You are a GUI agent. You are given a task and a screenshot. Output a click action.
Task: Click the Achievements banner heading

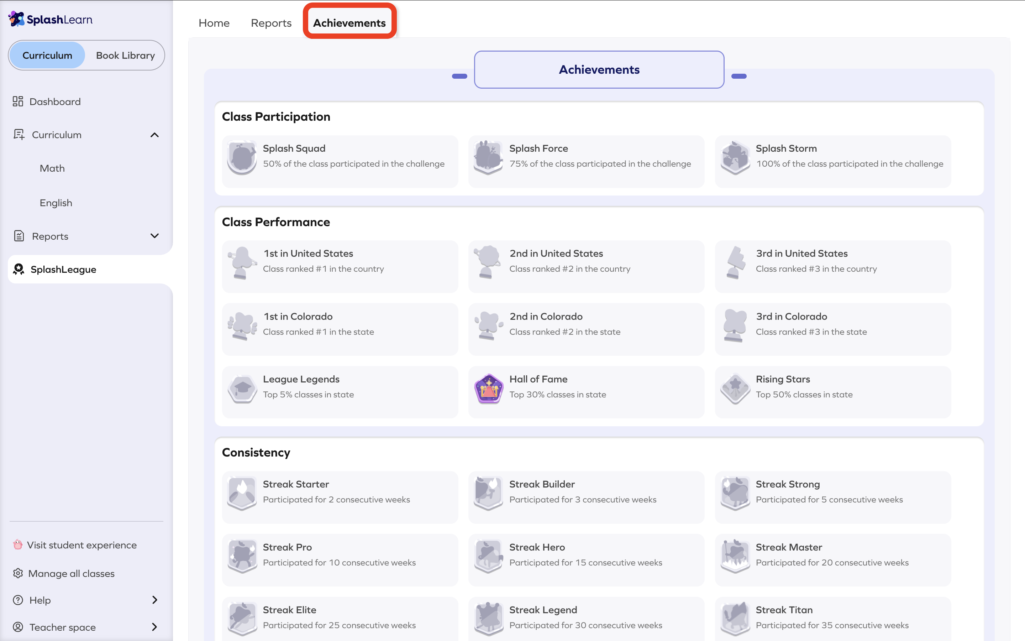pyautogui.click(x=599, y=69)
